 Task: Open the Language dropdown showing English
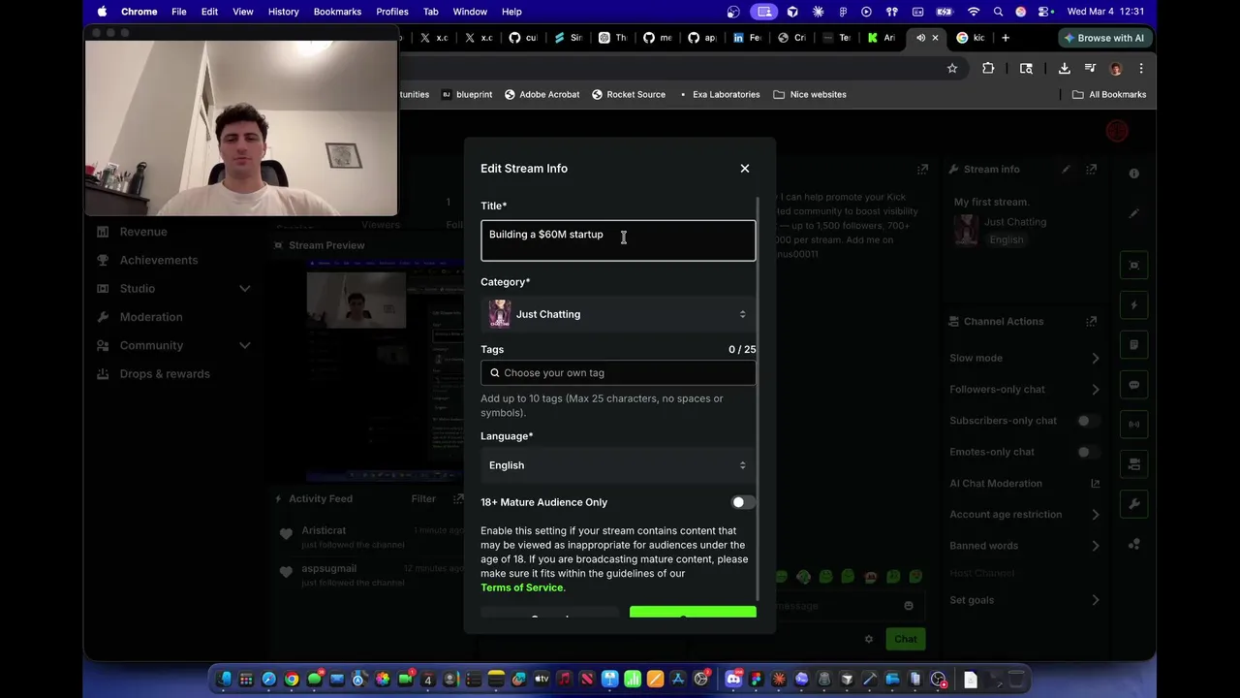(618, 465)
